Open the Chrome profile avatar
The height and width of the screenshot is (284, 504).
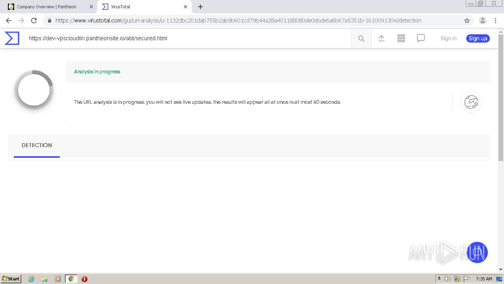482,21
